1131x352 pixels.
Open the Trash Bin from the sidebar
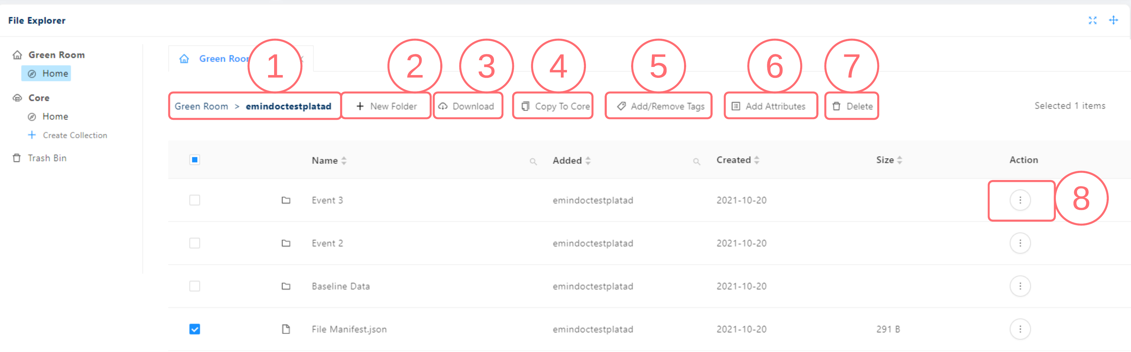click(x=47, y=158)
